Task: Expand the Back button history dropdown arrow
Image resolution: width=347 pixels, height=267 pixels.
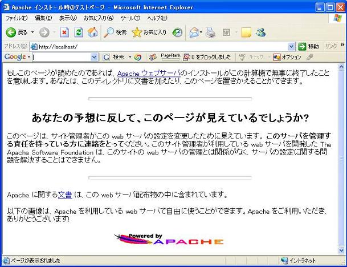Action: 32,33
